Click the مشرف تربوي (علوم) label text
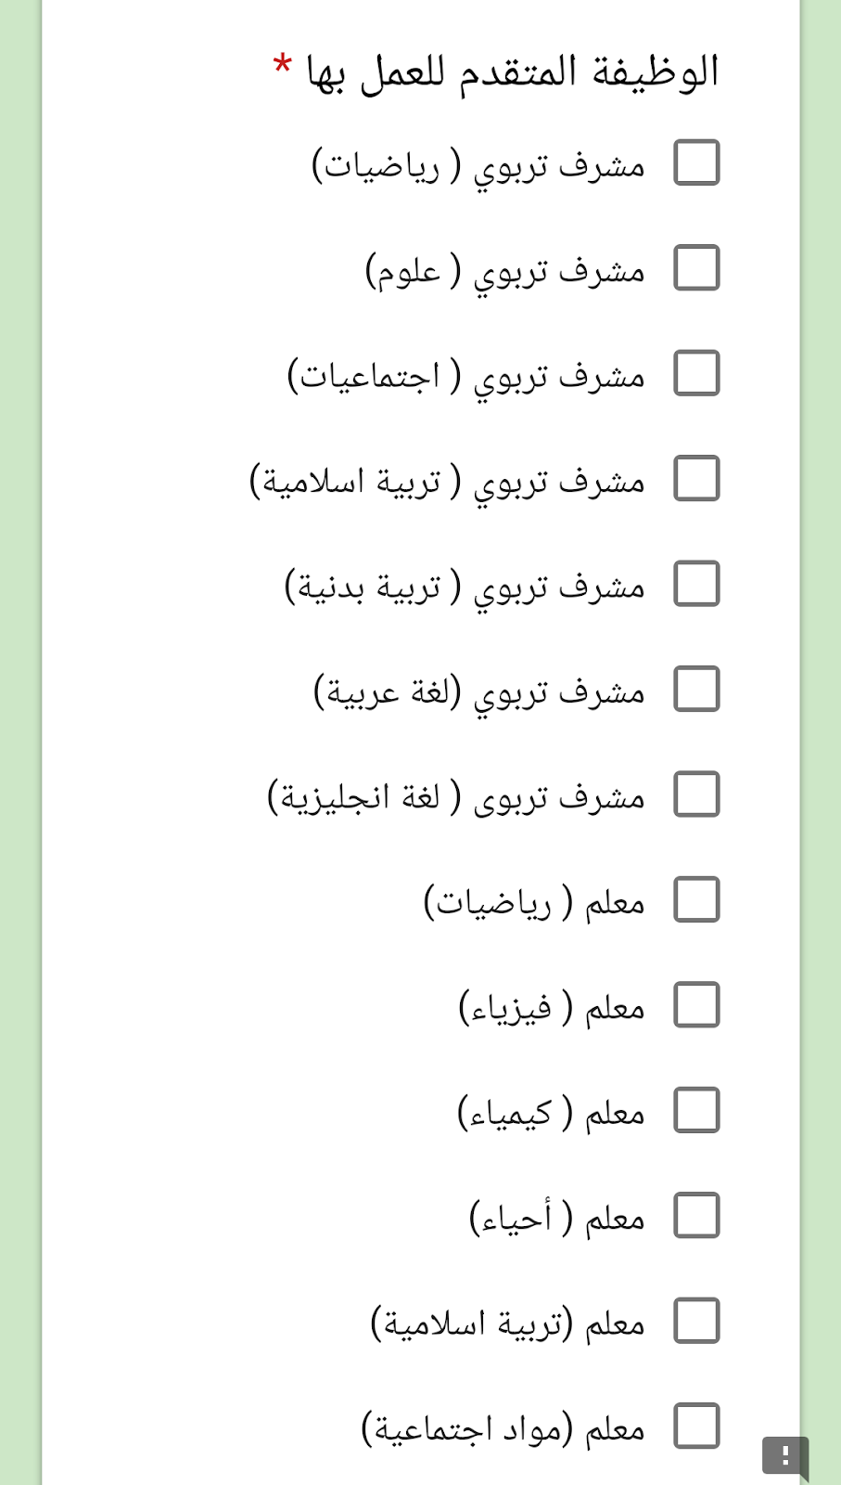 tap(504, 270)
